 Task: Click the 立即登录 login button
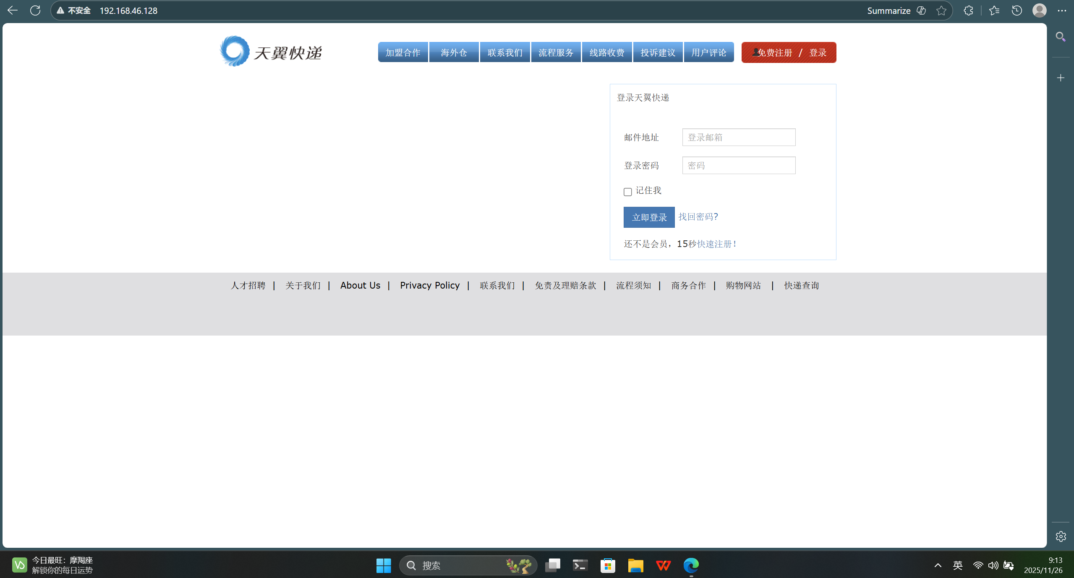coord(649,217)
